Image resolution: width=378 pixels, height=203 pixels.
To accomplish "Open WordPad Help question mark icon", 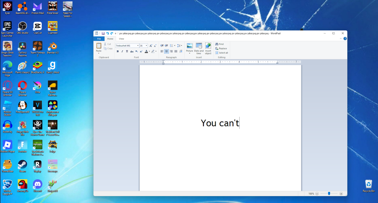I will (345, 39).
